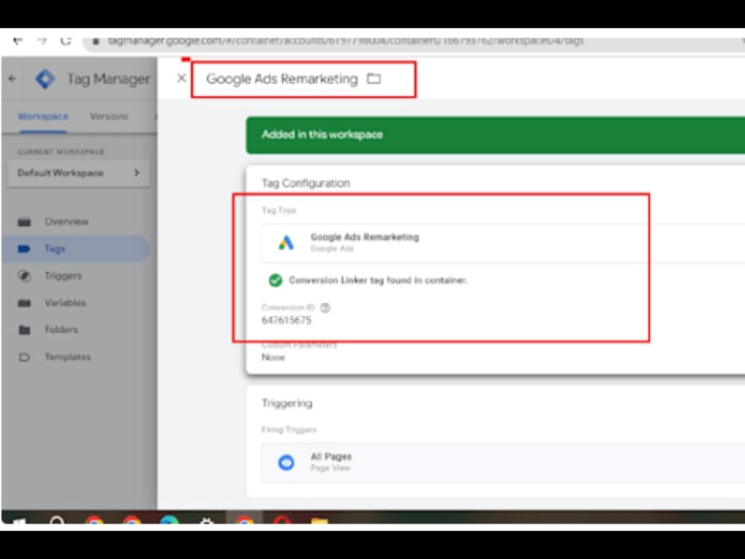Viewport: 745px width, 559px height.
Task: Open the taskbar search icon
Action: click(x=57, y=522)
